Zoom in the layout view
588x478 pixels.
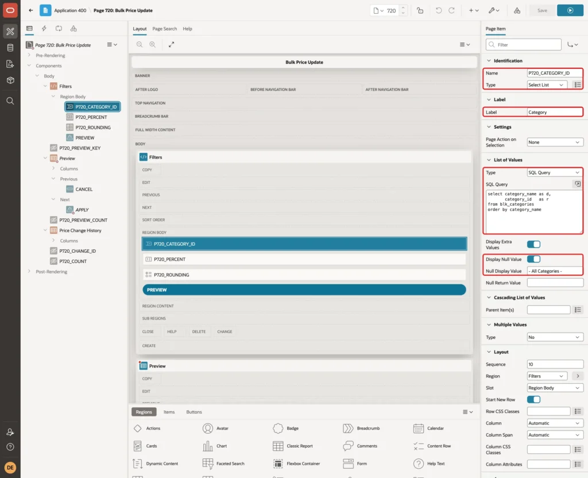[153, 44]
